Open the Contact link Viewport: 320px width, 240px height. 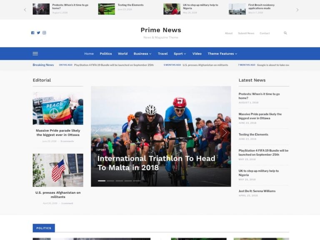point(265,33)
